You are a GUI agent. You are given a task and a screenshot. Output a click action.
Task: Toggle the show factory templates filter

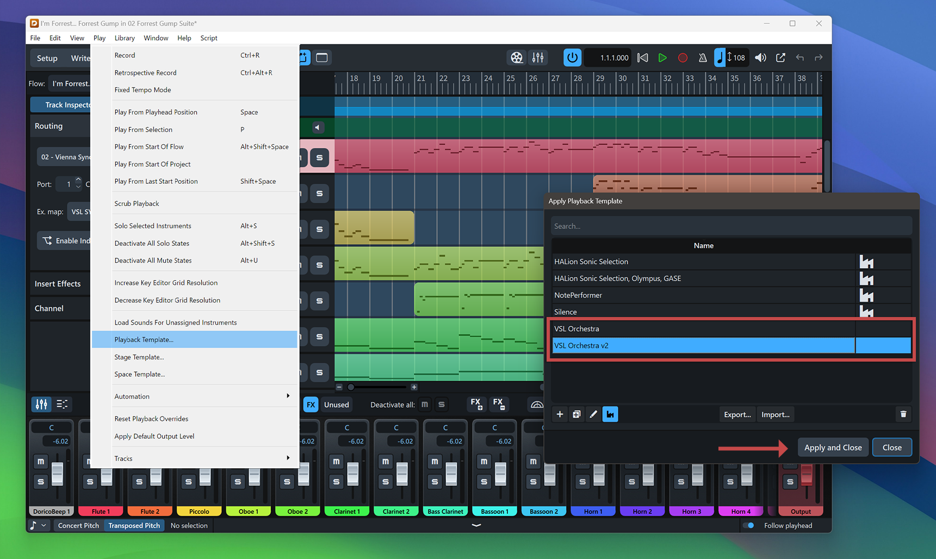[x=610, y=414]
